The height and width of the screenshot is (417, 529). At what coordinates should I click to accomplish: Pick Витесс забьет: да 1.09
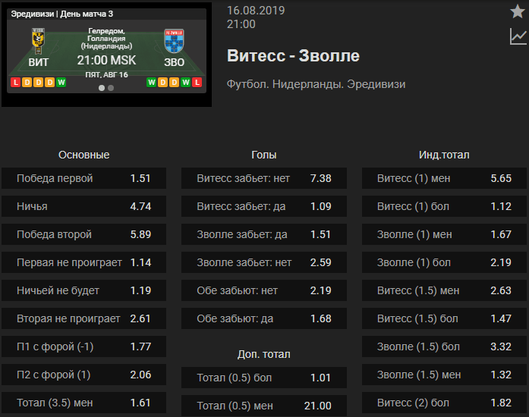tap(264, 206)
